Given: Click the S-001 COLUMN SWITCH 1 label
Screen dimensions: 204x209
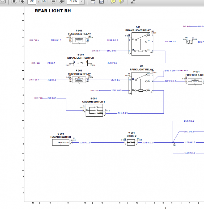Looking at the screenshot, I should [93, 100].
